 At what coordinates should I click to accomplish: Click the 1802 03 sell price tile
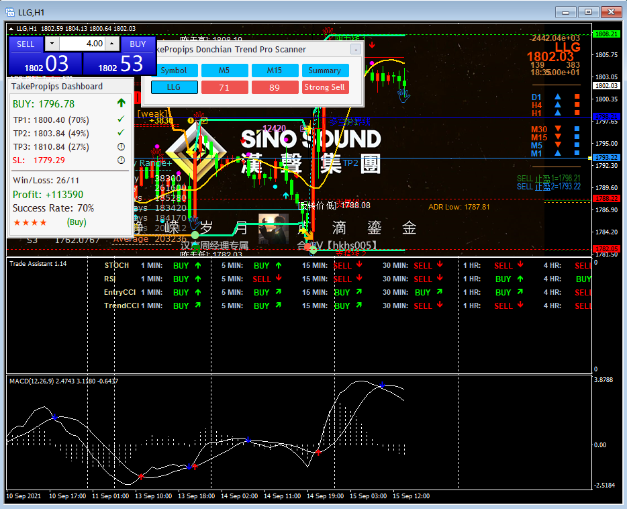[45, 64]
